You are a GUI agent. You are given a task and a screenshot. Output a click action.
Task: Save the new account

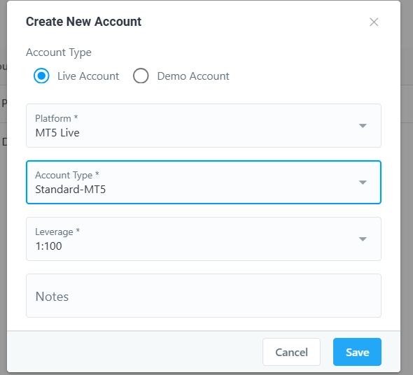357,352
